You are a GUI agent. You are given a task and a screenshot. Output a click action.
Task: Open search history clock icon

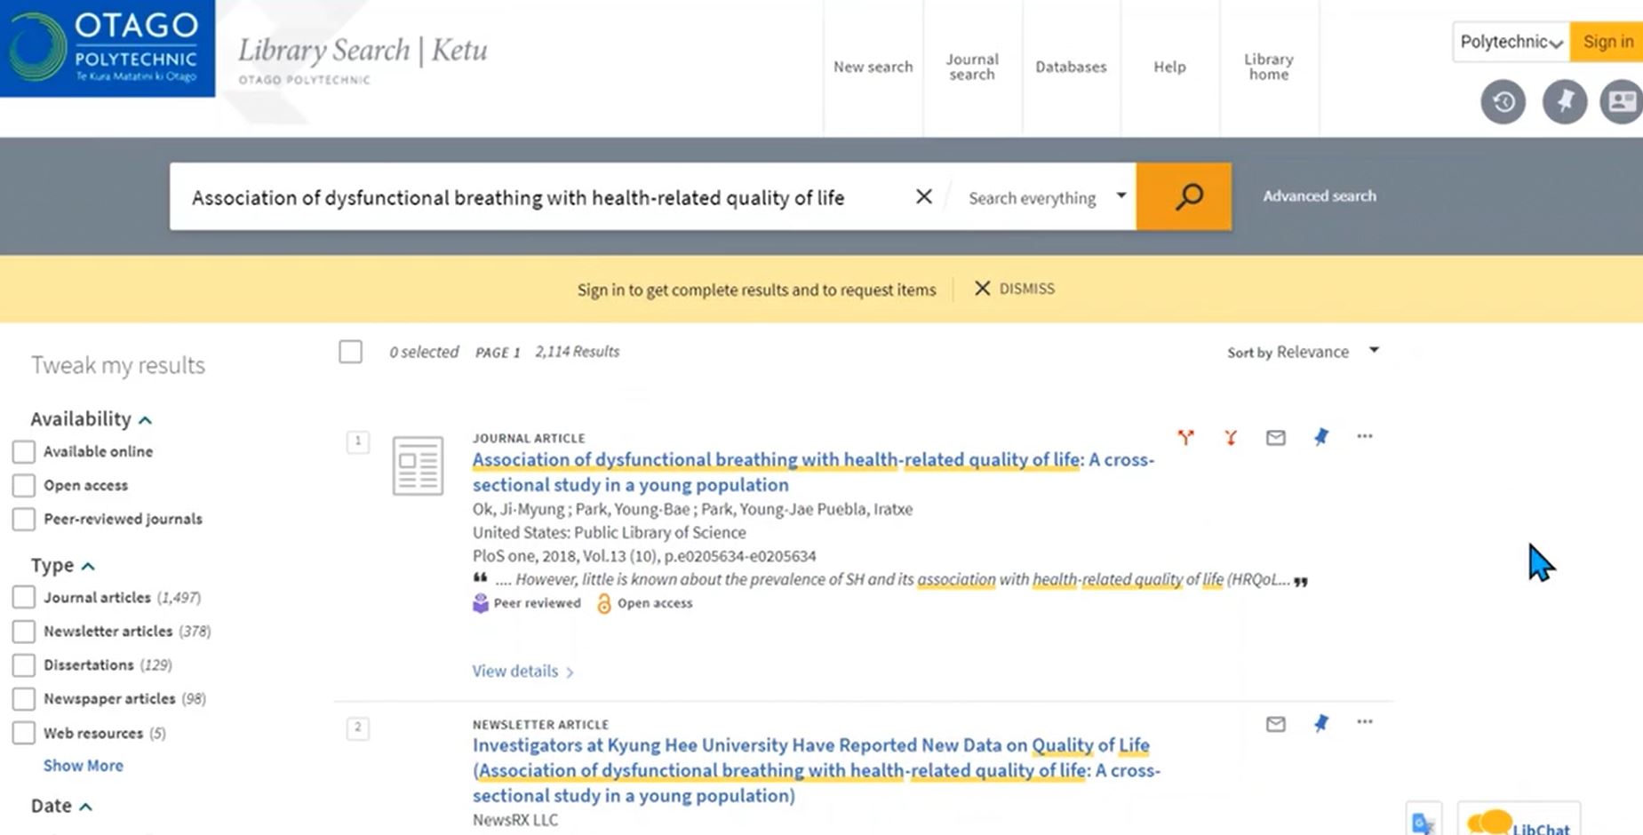click(1503, 102)
